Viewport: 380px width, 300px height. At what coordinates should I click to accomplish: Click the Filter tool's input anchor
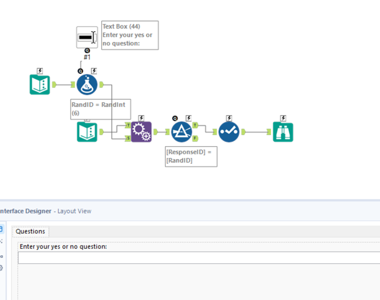coord(167,132)
